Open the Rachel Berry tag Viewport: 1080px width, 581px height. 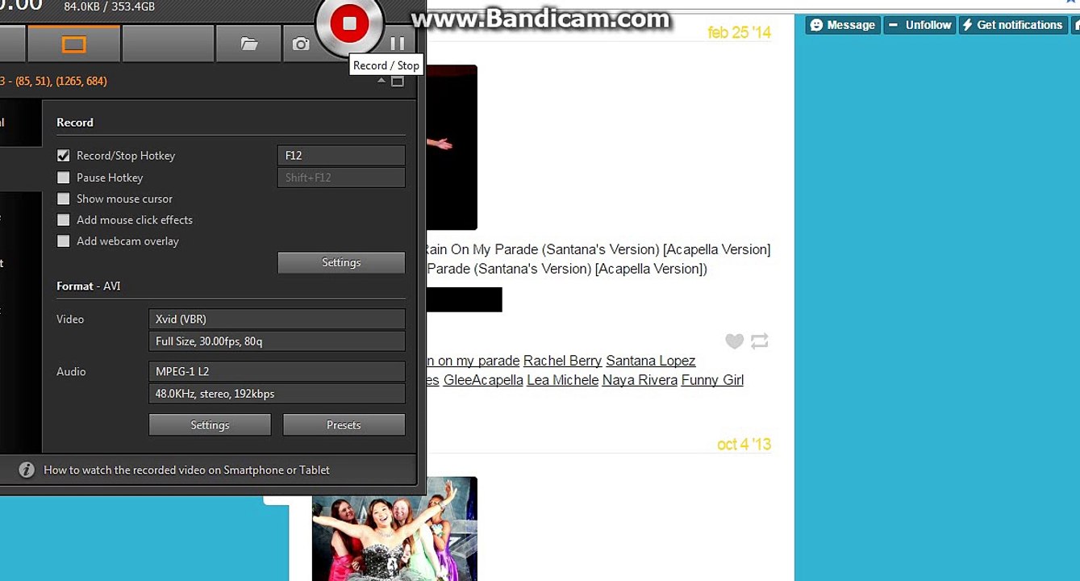pos(563,361)
